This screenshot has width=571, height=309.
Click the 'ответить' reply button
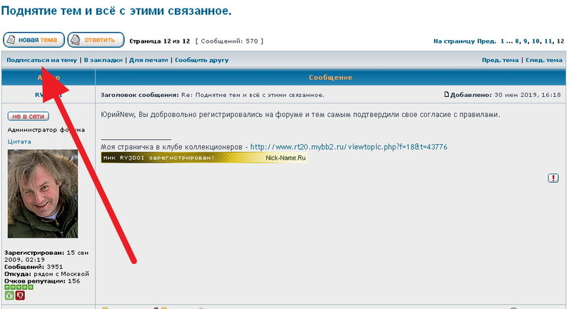coord(96,40)
